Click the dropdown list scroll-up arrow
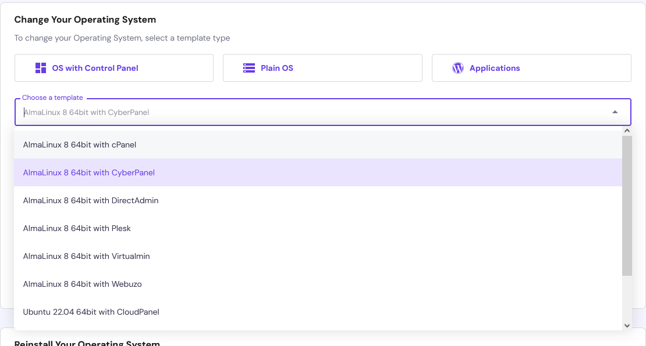The width and height of the screenshot is (646, 346). point(627,131)
